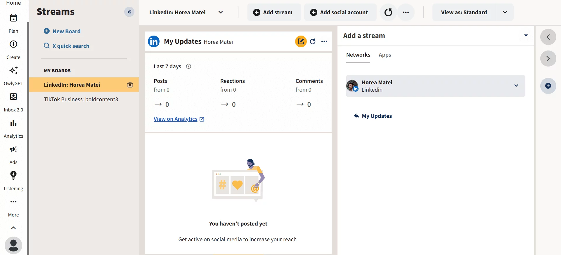Click the New Board link
This screenshot has width=561, height=255.
click(x=67, y=31)
